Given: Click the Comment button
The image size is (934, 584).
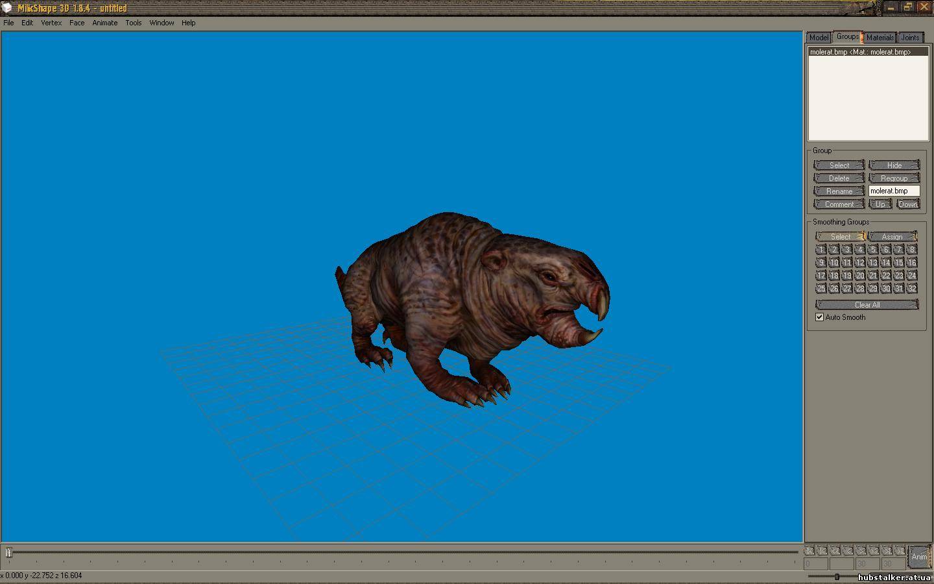Looking at the screenshot, I should [839, 204].
